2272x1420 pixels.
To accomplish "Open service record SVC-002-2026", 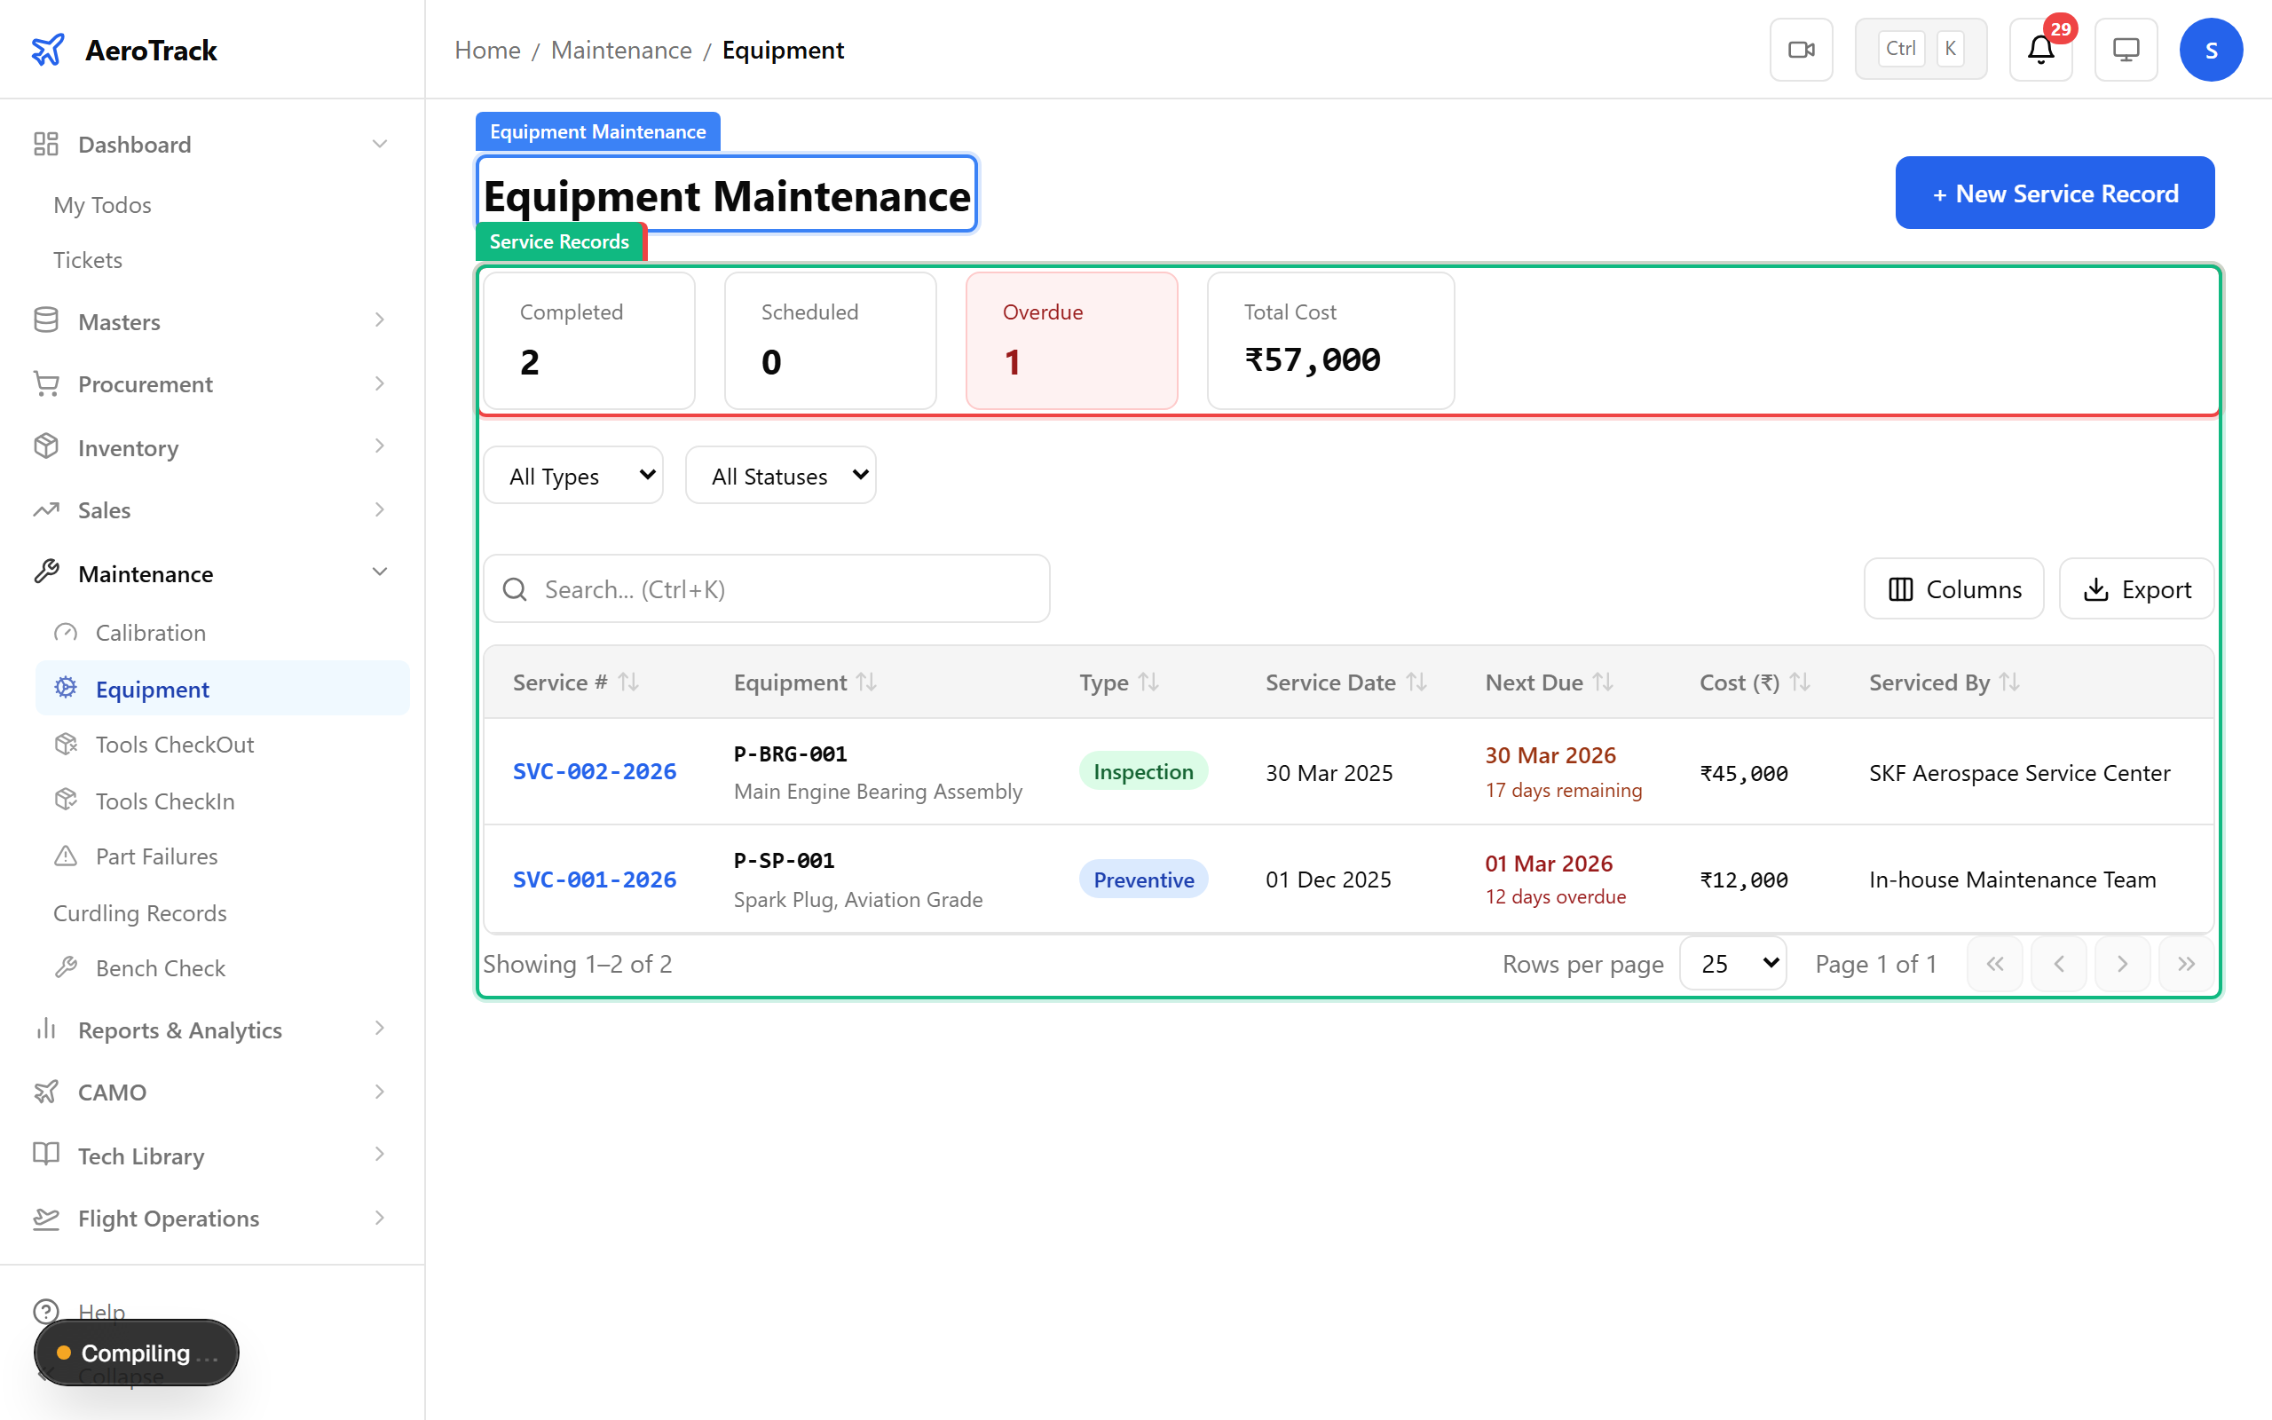I will coord(595,772).
